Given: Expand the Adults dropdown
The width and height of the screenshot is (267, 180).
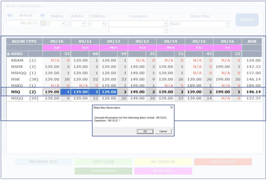Looking at the screenshot, I should click(x=83, y=24).
